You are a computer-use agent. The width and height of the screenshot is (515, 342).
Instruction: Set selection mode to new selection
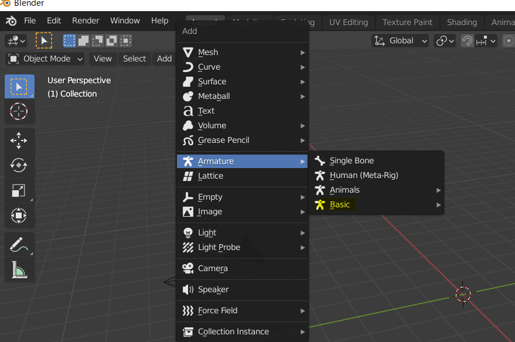point(69,40)
